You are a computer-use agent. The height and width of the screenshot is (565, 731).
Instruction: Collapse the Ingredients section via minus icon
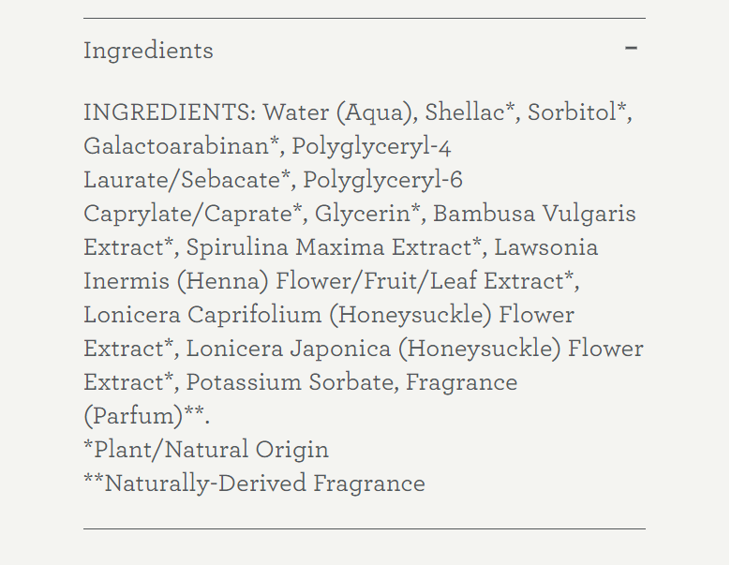click(x=631, y=48)
